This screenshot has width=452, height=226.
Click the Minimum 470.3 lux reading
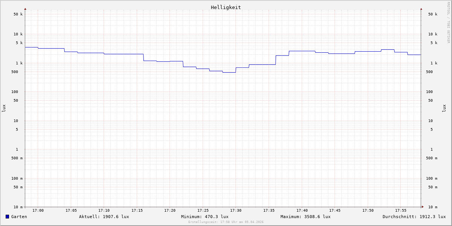click(205, 217)
